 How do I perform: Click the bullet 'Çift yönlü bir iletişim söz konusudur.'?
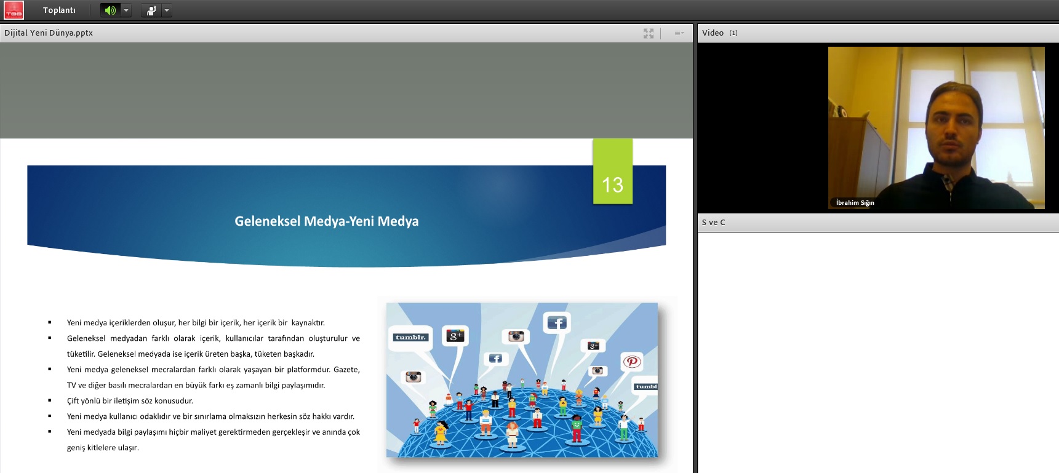click(130, 401)
